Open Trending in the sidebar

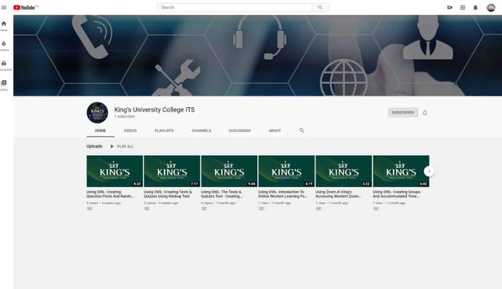pos(4,46)
